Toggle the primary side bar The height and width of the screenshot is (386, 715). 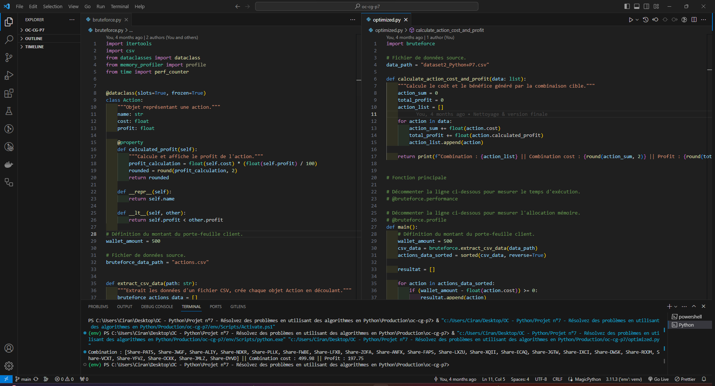[627, 6]
